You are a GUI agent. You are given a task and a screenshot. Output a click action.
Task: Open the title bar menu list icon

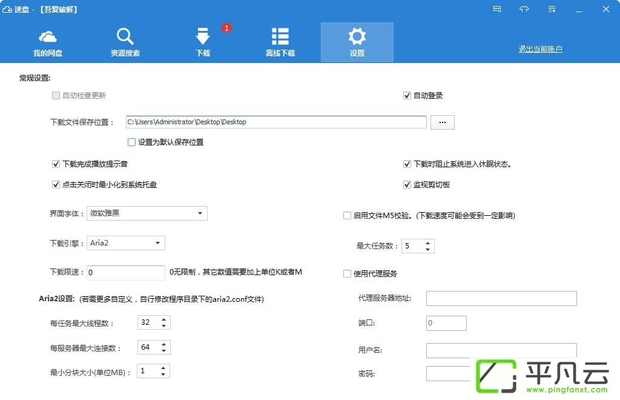pyautogui.click(x=552, y=9)
